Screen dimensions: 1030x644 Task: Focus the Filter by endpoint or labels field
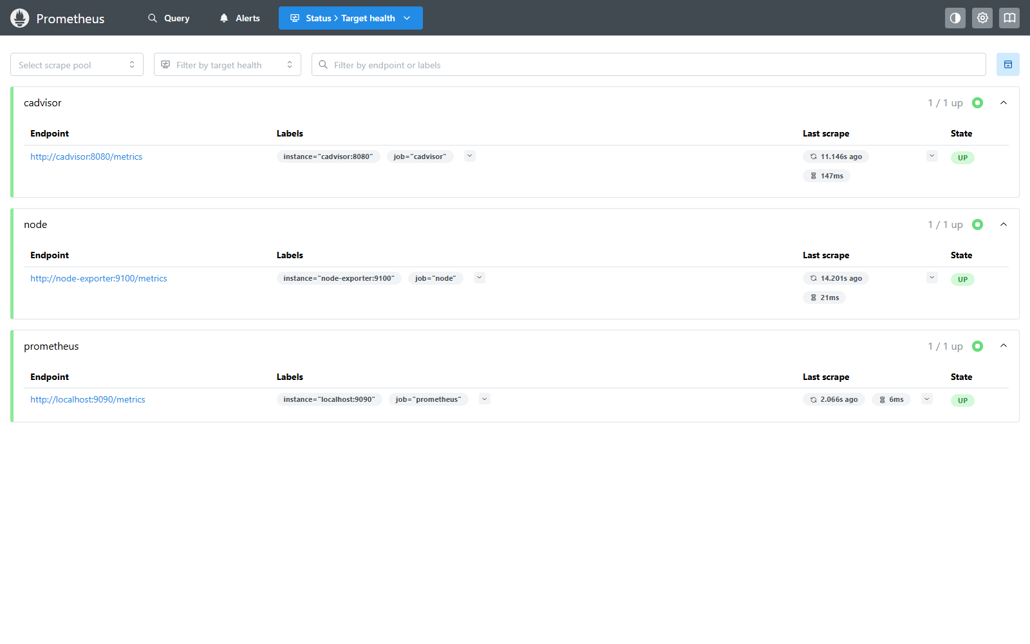(x=649, y=64)
